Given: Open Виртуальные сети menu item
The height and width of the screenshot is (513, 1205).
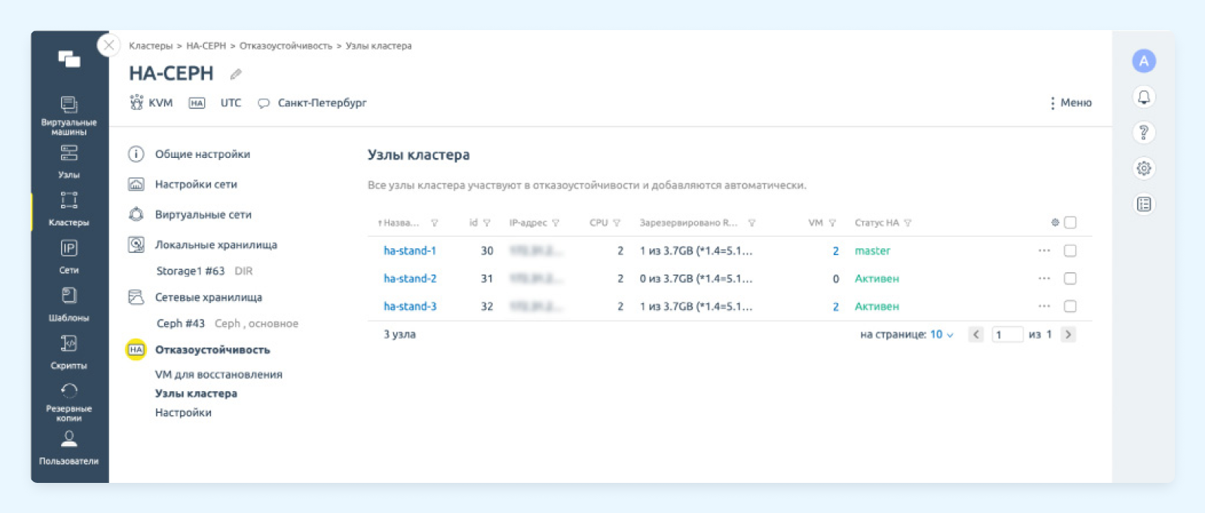Looking at the screenshot, I should tap(203, 214).
